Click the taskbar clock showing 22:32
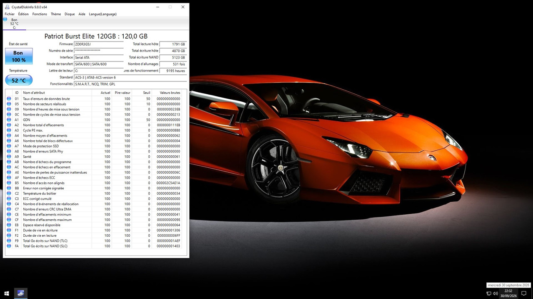The width and height of the screenshot is (533, 299). pos(508,294)
